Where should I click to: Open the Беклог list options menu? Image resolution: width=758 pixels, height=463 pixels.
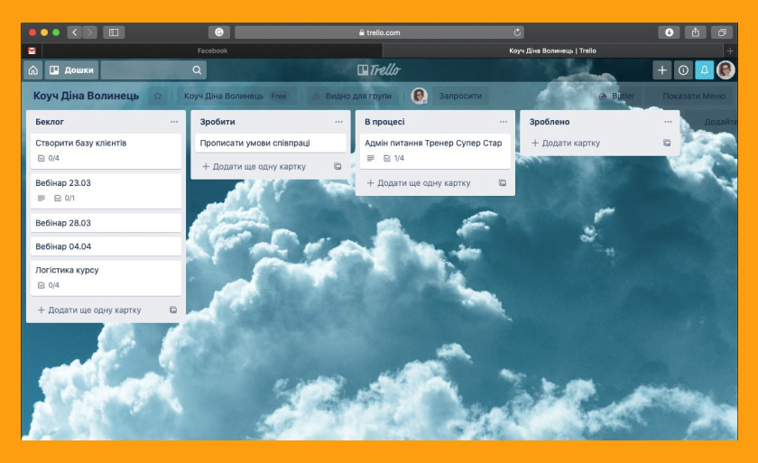tap(174, 122)
